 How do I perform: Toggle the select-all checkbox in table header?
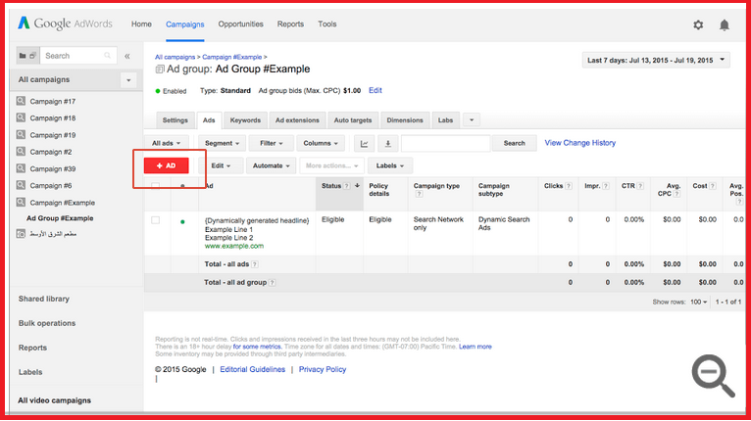tap(156, 186)
